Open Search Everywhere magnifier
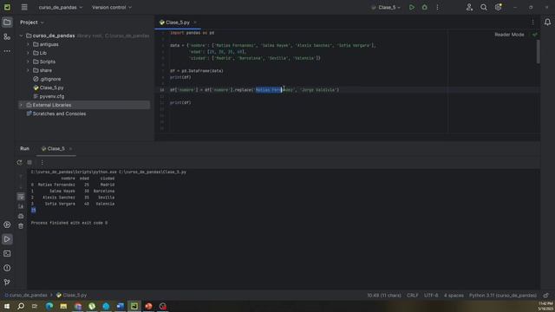The width and height of the screenshot is (555, 312). pos(484,8)
